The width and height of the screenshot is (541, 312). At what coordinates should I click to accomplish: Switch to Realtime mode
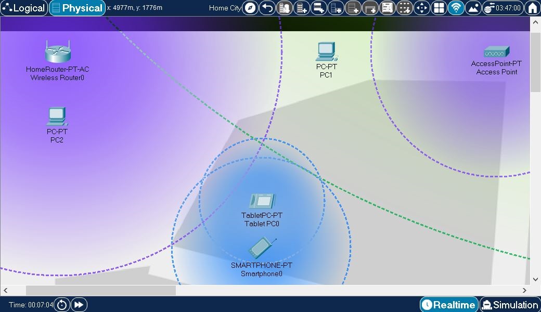tap(449, 304)
